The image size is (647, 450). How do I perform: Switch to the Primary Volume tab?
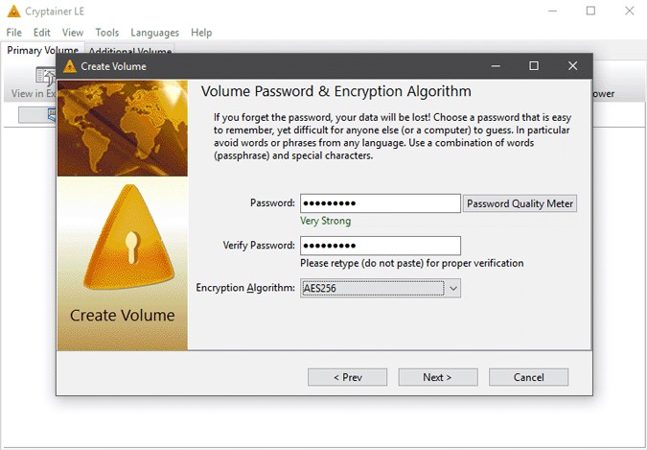[42, 51]
